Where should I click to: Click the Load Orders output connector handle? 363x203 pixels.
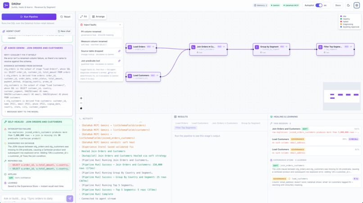click(x=156, y=48)
